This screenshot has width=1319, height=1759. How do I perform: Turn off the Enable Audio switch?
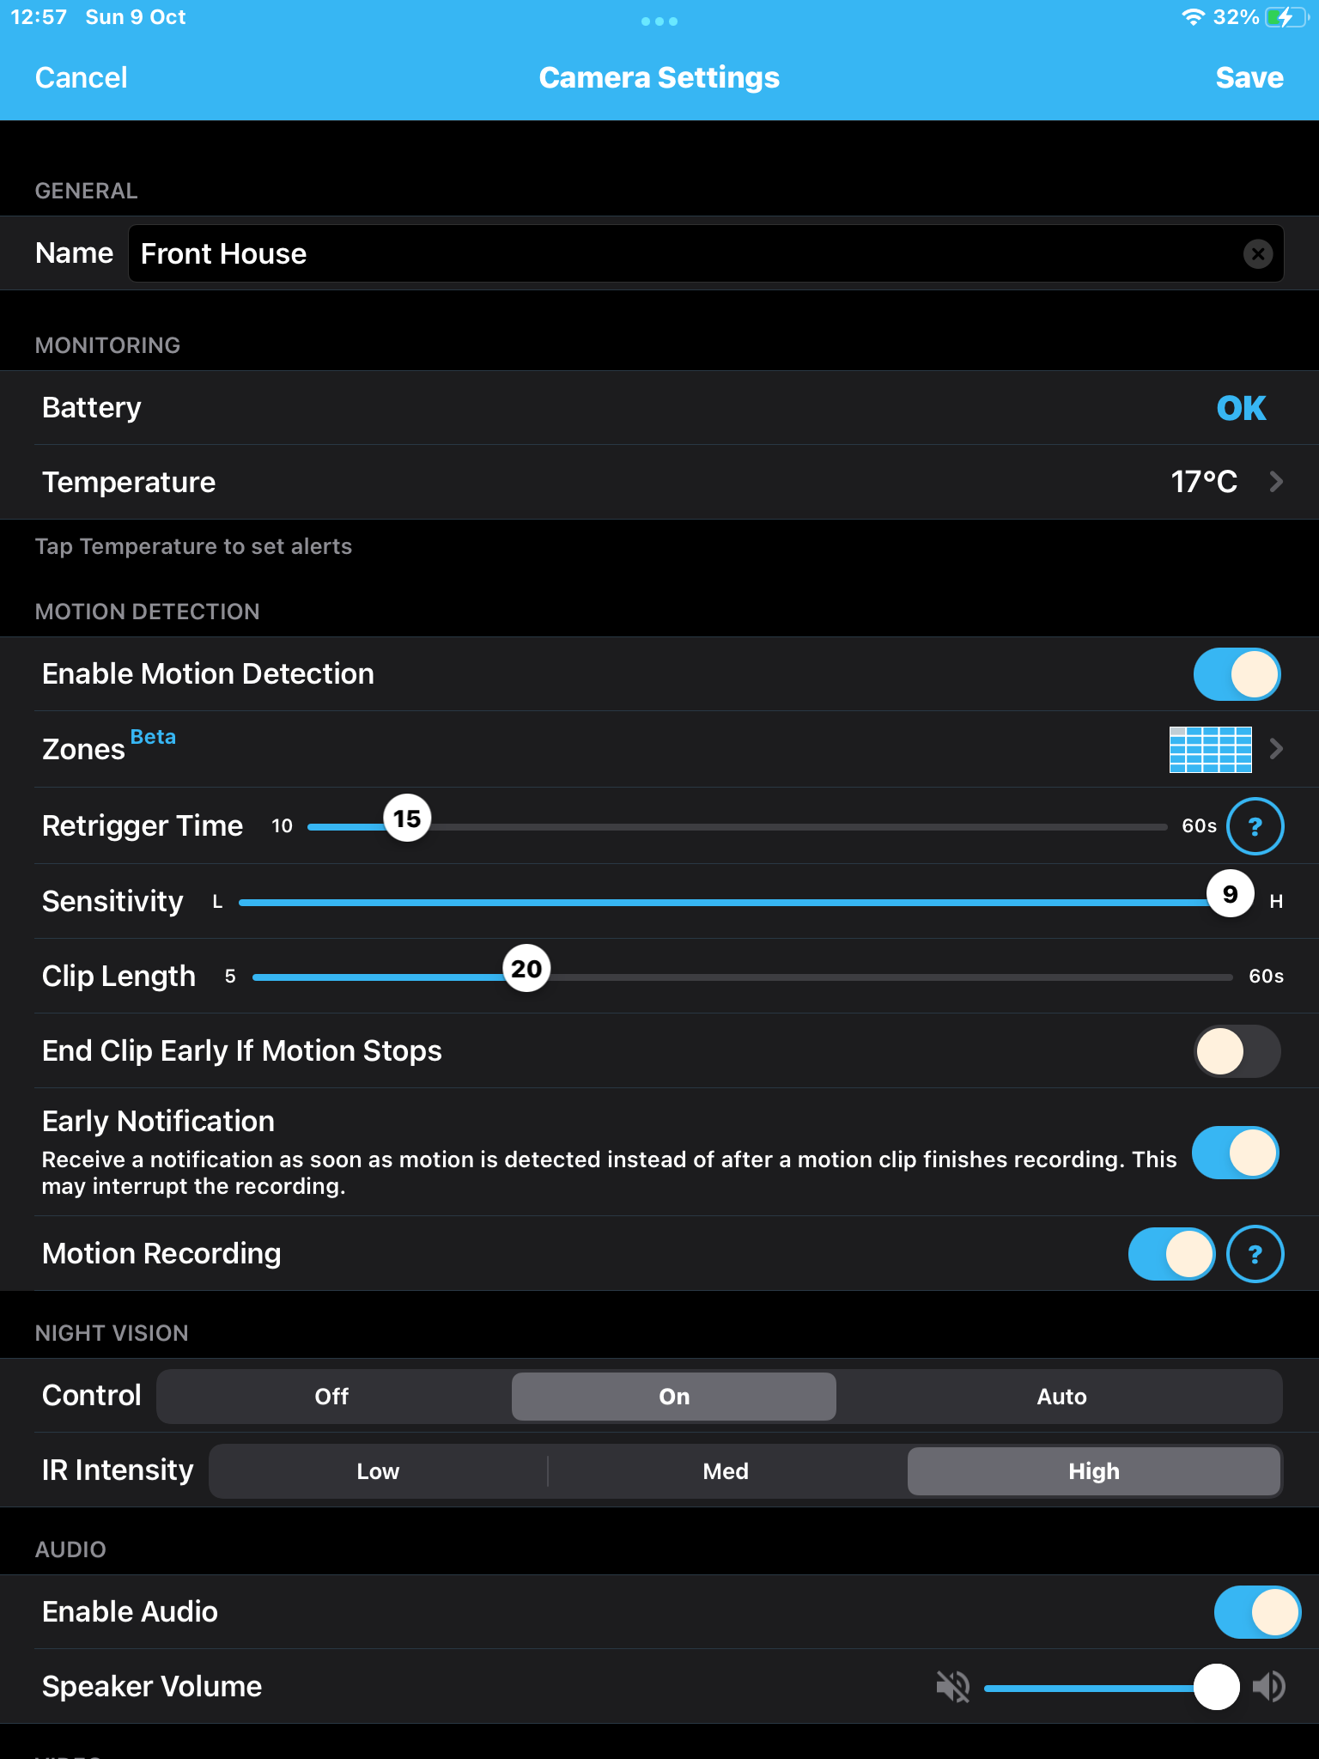point(1256,1612)
